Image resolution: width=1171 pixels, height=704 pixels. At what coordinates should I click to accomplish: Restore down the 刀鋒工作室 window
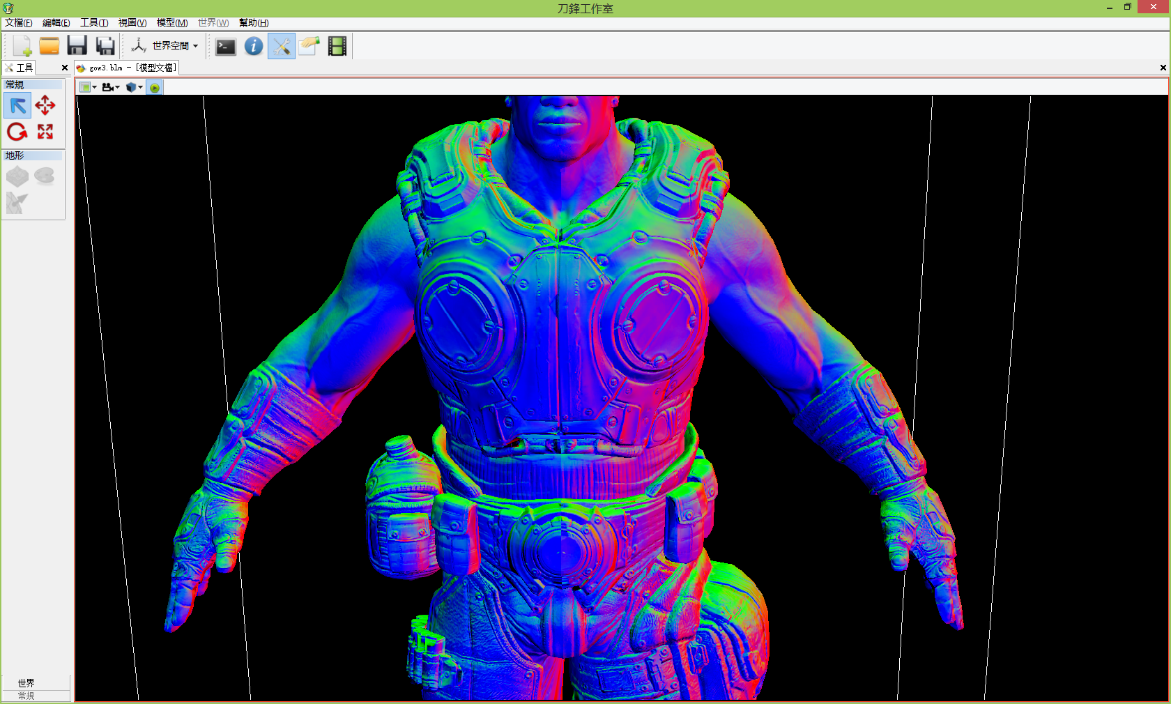click(1128, 8)
